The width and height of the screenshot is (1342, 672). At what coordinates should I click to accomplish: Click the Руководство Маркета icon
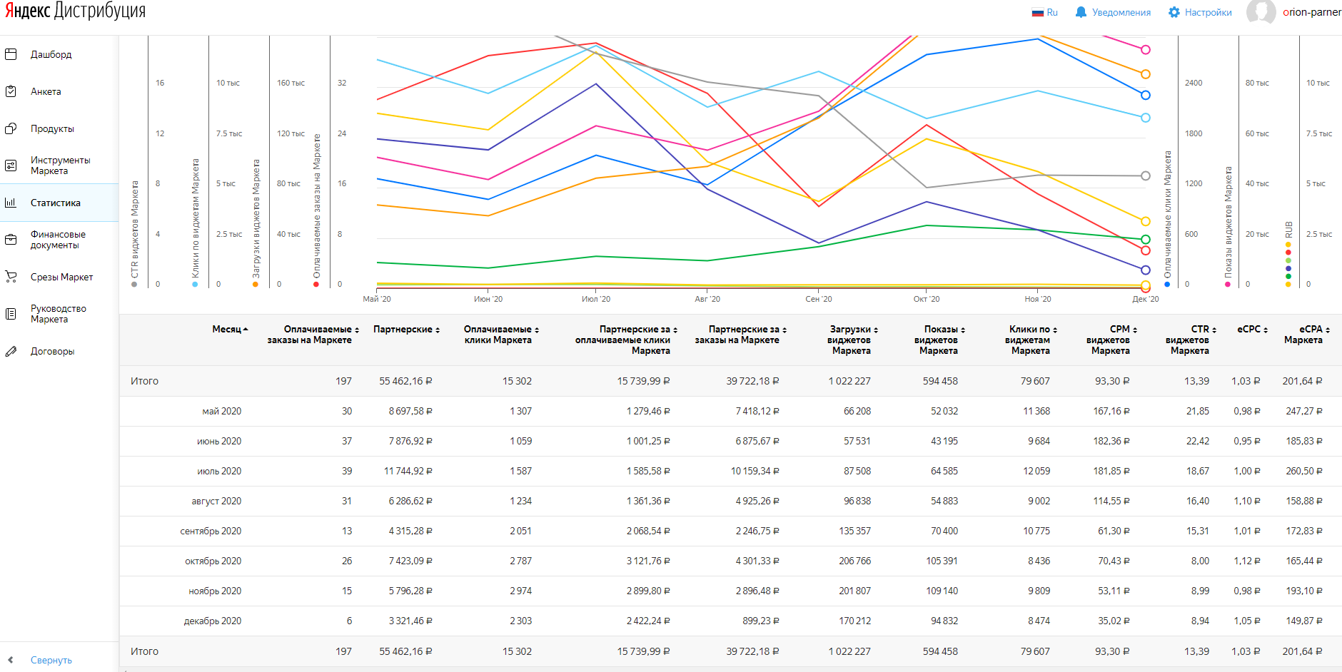click(x=11, y=314)
